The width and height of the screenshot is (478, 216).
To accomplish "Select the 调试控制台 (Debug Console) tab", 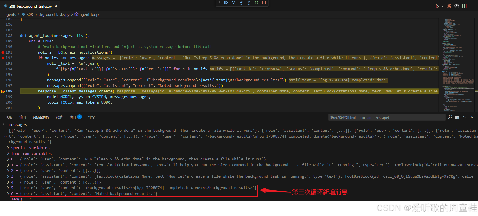I will [x=41, y=117].
